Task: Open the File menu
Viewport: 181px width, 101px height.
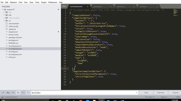Action: click(x=2, y=2)
